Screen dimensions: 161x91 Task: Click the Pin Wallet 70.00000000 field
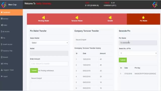(138, 43)
